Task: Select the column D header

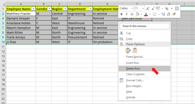Action: pyautogui.click(x=80, y=4)
